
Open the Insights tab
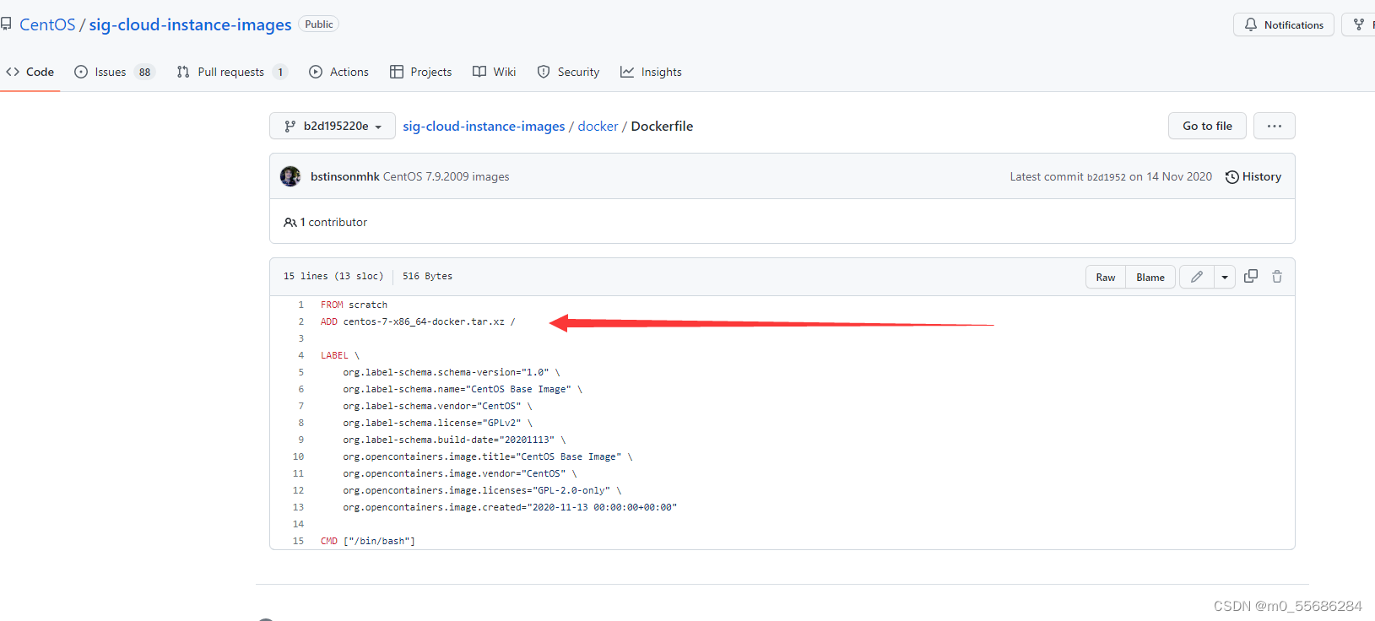point(651,72)
